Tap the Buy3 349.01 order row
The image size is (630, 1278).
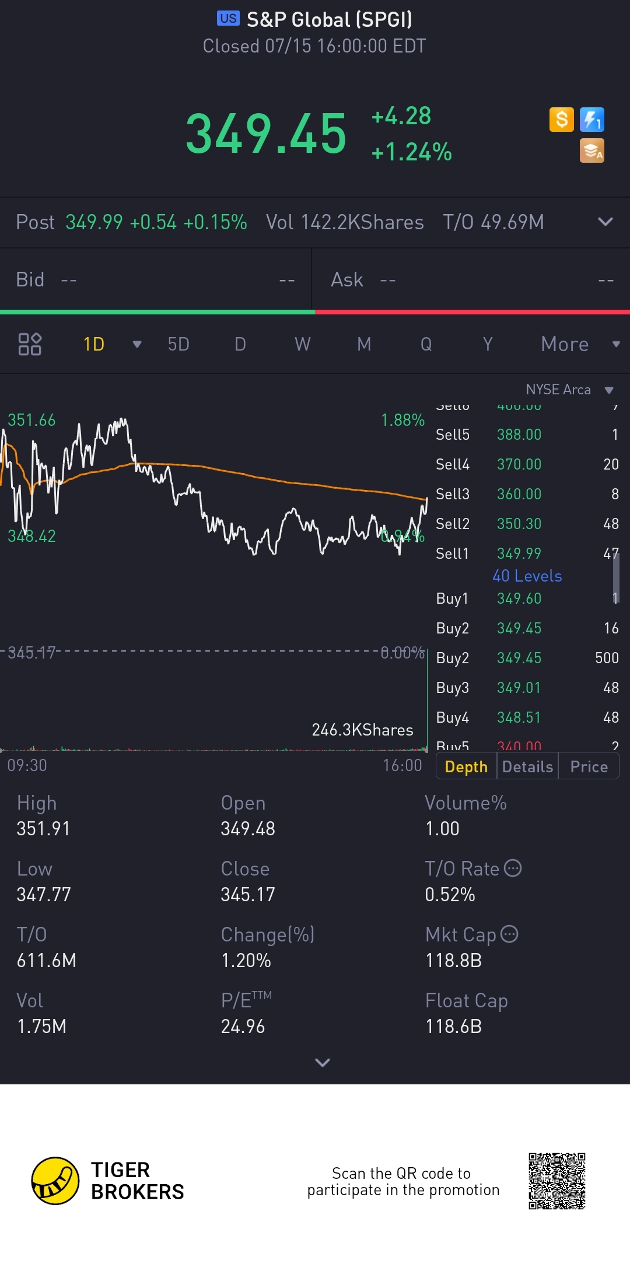coord(527,688)
